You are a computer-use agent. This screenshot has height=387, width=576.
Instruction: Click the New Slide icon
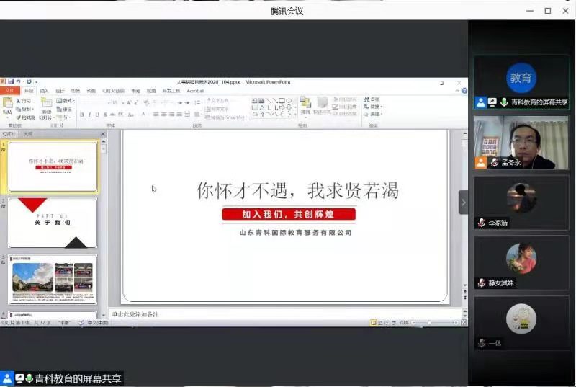[46, 107]
